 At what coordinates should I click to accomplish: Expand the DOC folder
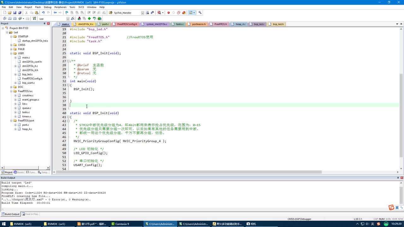click(x=11, y=87)
